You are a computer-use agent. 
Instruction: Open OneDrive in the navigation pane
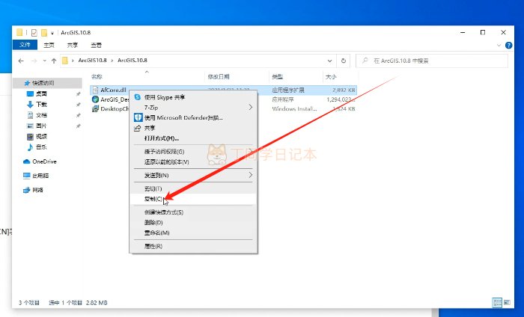pos(43,161)
